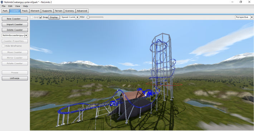
Task: Click the Delete Coaster button
Action: pyautogui.click(x=15, y=30)
